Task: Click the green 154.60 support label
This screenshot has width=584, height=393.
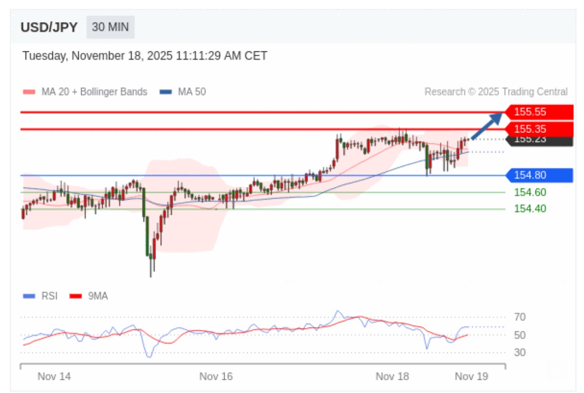Action: point(530,192)
